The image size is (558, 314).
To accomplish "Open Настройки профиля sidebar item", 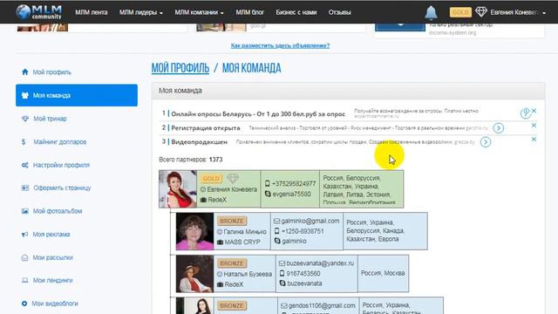I will point(61,165).
